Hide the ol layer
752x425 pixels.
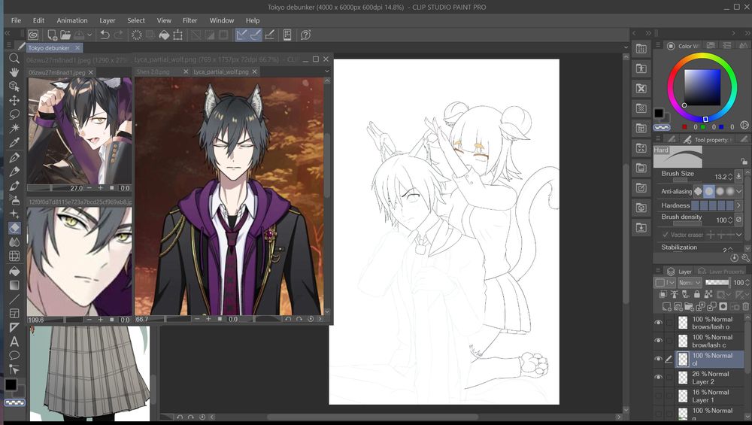coord(659,359)
